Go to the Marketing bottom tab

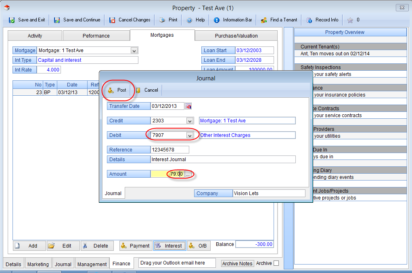38,264
